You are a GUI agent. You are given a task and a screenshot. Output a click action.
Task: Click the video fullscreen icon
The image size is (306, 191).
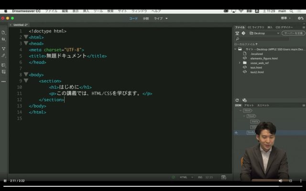pos(291,181)
